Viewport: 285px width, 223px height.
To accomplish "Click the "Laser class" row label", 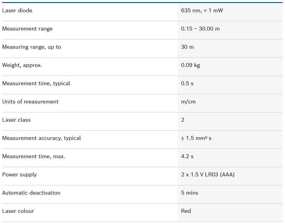I will [x=16, y=120].
